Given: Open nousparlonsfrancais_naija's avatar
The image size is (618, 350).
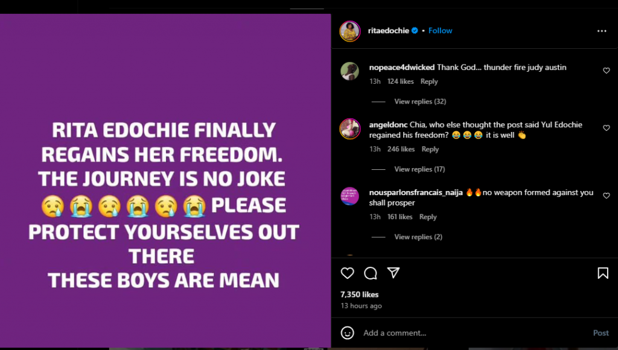Looking at the screenshot, I should (350, 196).
